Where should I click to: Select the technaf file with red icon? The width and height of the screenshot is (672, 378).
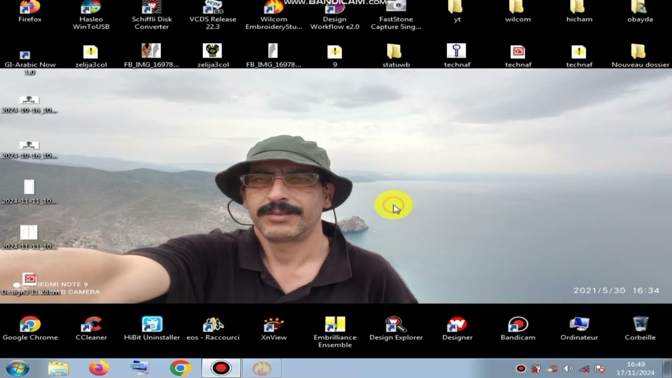518,56
